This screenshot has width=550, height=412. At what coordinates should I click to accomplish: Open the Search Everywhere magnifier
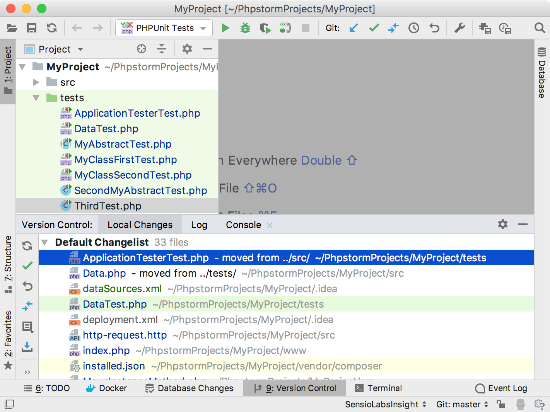(540, 28)
